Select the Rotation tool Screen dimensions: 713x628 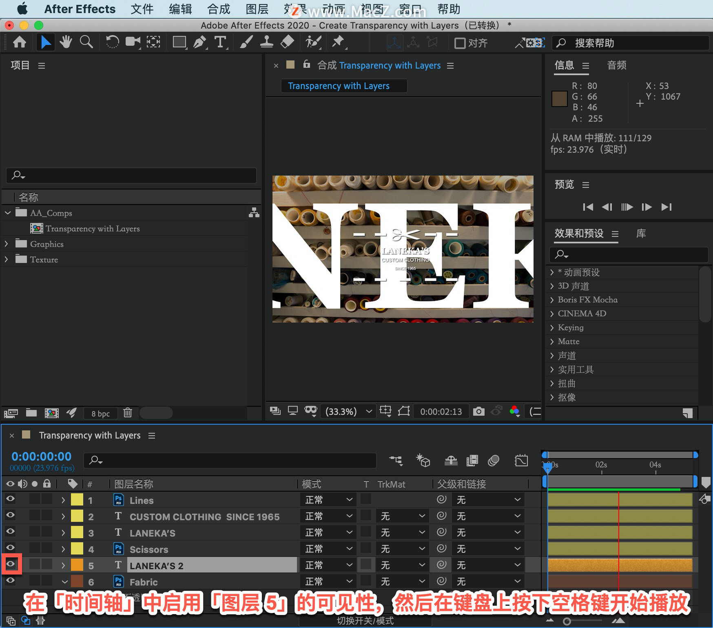[112, 42]
